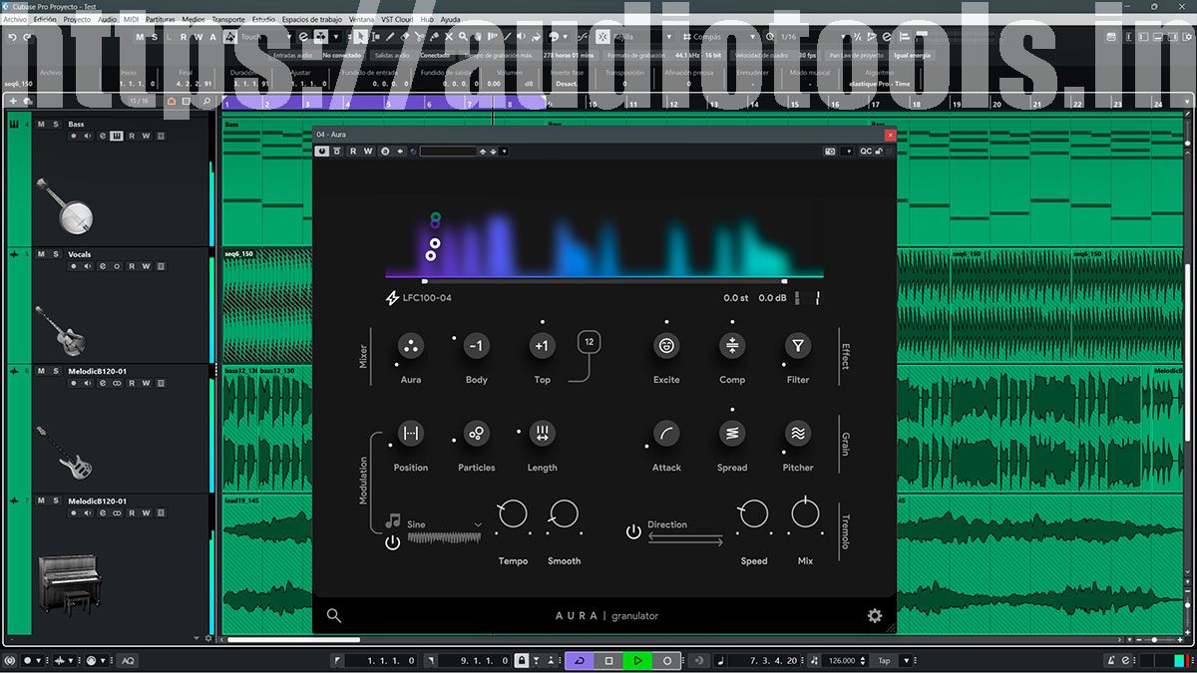Click the grain Spread icon
Screen dimensions: 1197x673
[x=732, y=434]
